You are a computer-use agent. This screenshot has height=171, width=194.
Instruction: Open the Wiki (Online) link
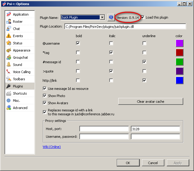pyautogui.click(x=52, y=147)
